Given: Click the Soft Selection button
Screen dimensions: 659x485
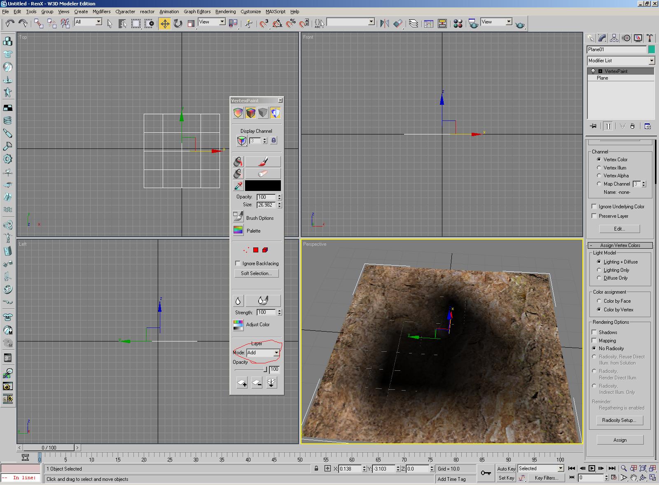Looking at the screenshot, I should (x=256, y=273).
